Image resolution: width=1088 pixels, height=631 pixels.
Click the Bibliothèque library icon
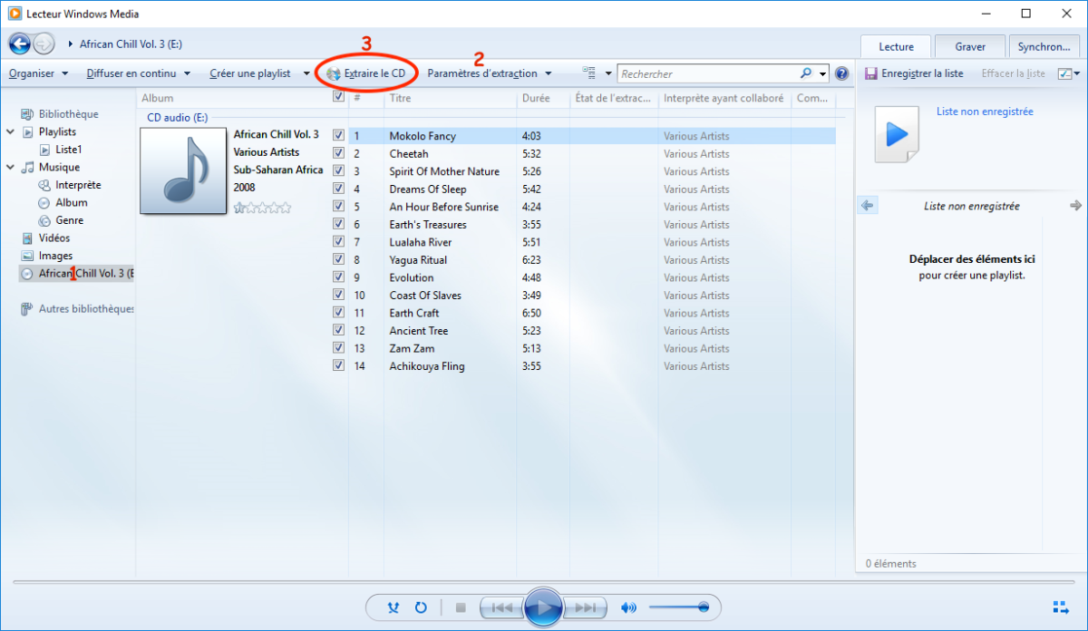point(27,114)
